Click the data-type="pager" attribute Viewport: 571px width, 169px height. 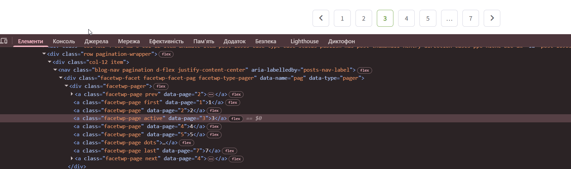pyautogui.click(x=335, y=78)
